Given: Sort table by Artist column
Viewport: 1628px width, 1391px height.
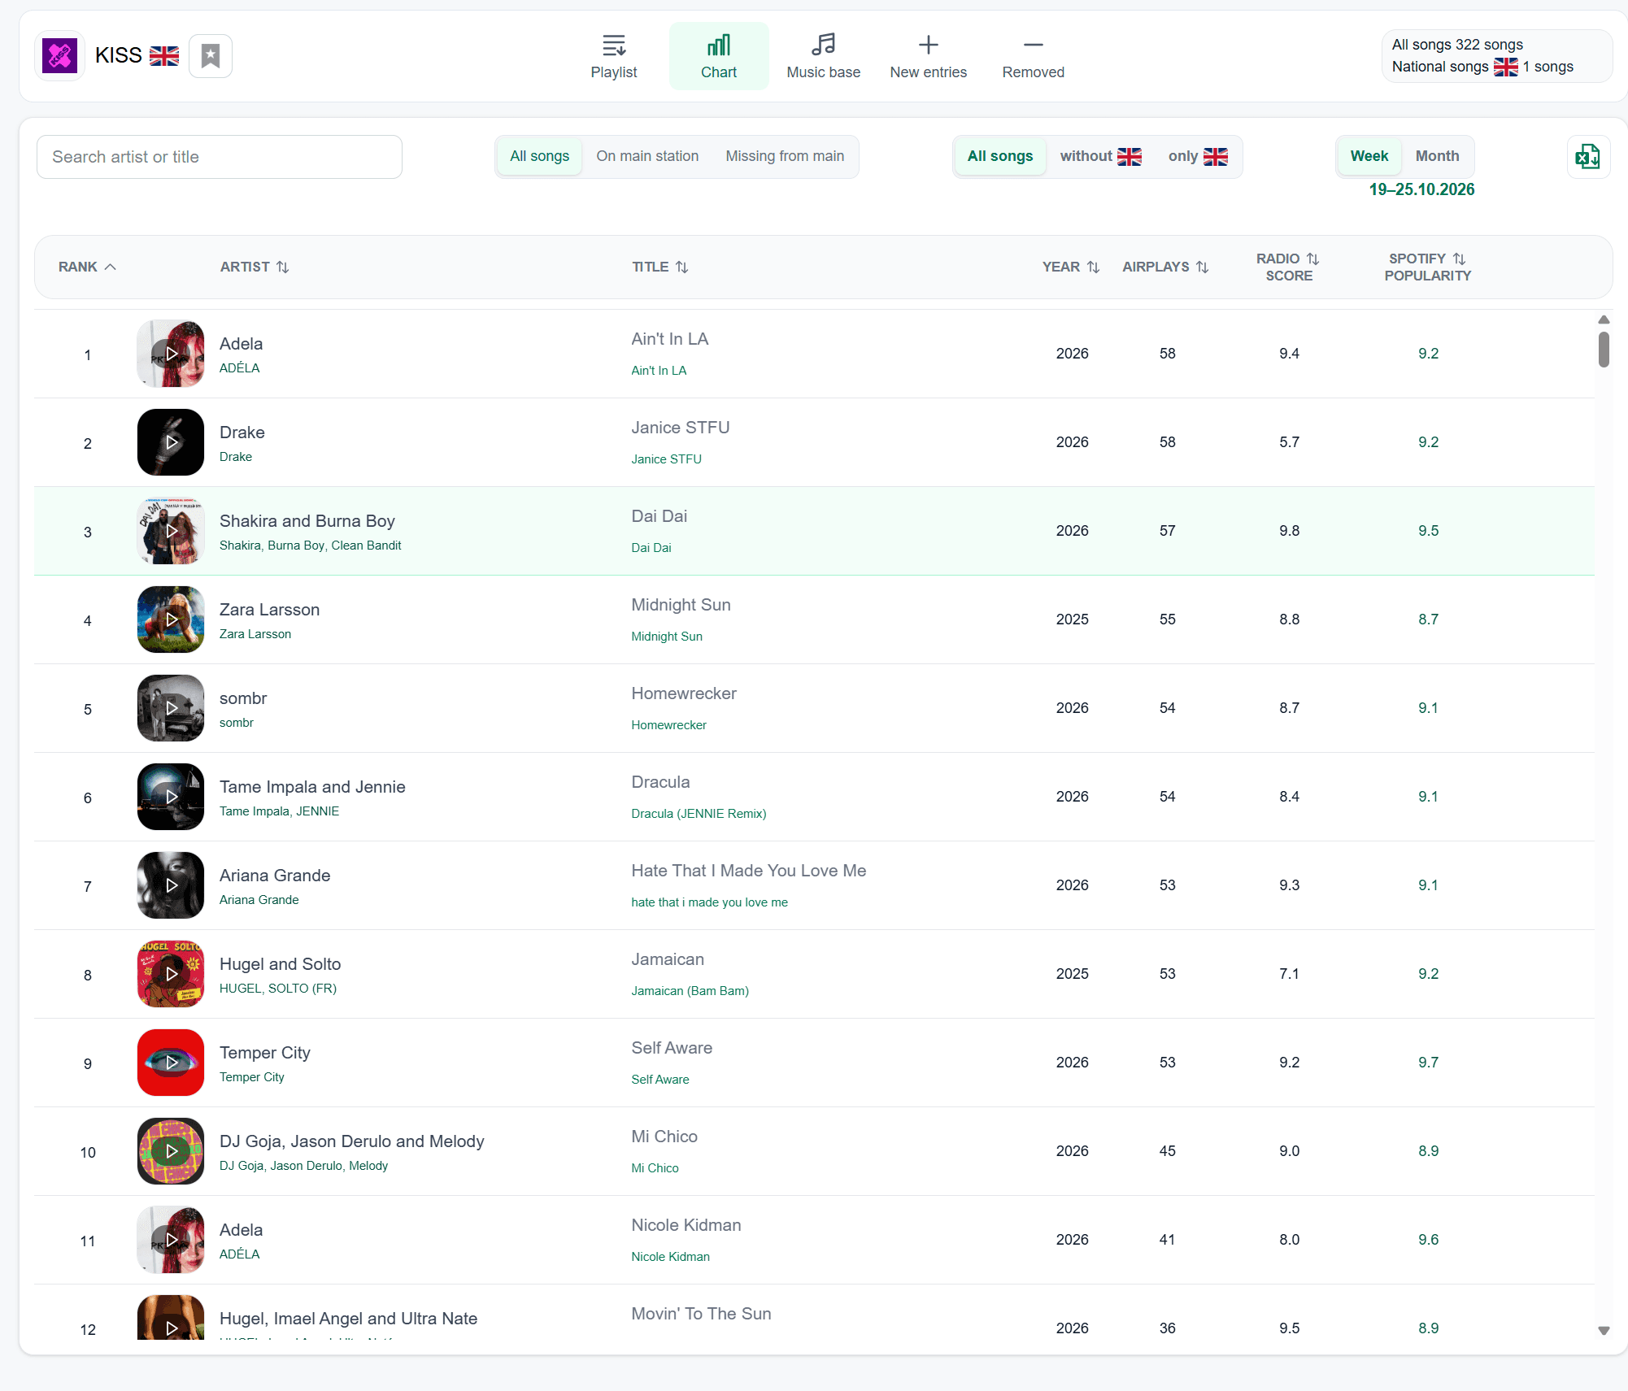Looking at the screenshot, I should [255, 267].
